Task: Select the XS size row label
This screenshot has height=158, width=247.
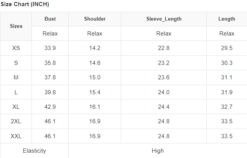Action: (x=16, y=48)
